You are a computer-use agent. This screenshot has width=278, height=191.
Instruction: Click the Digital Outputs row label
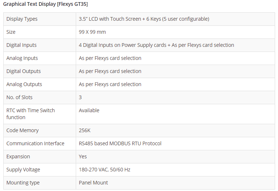(24, 71)
